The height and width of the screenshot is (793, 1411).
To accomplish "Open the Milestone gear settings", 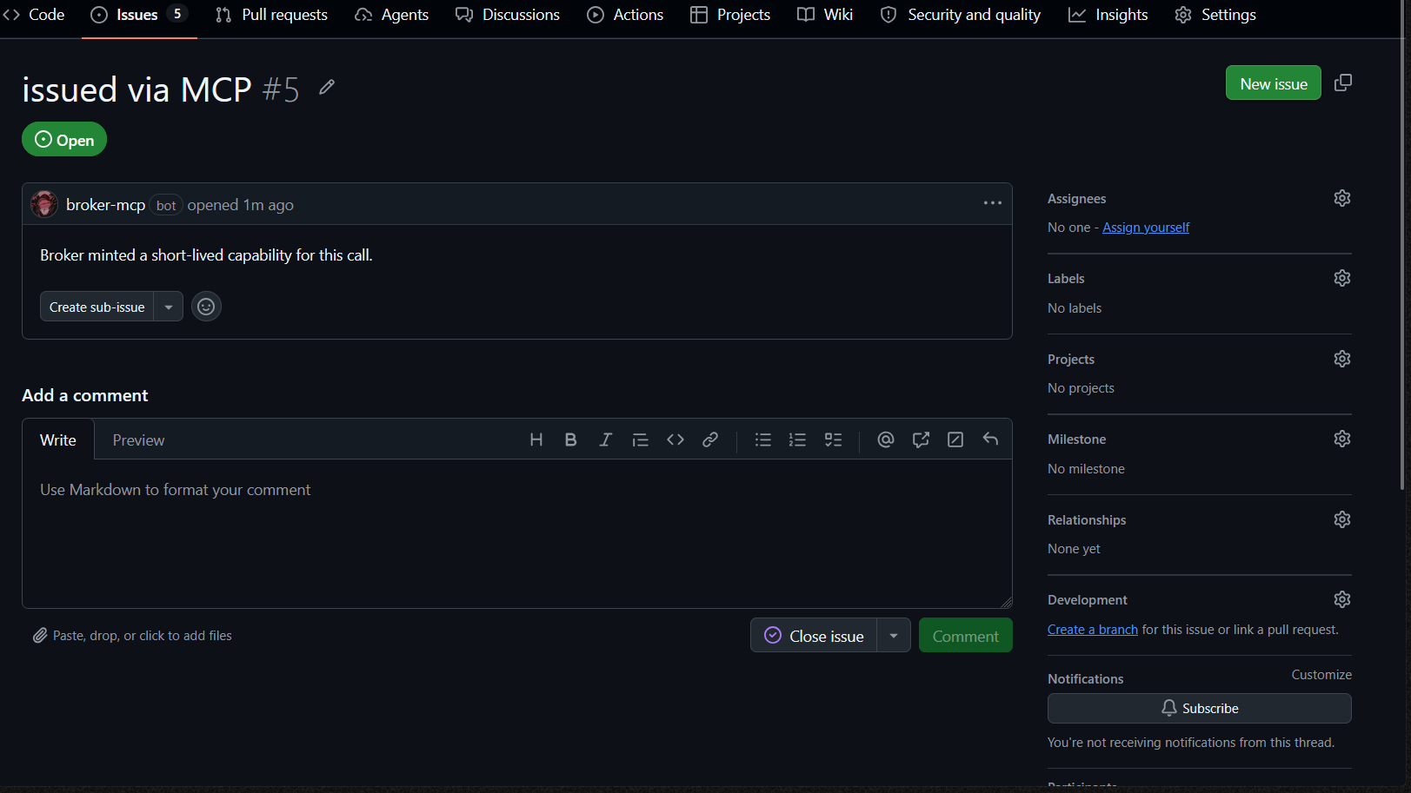I will tap(1342, 439).
